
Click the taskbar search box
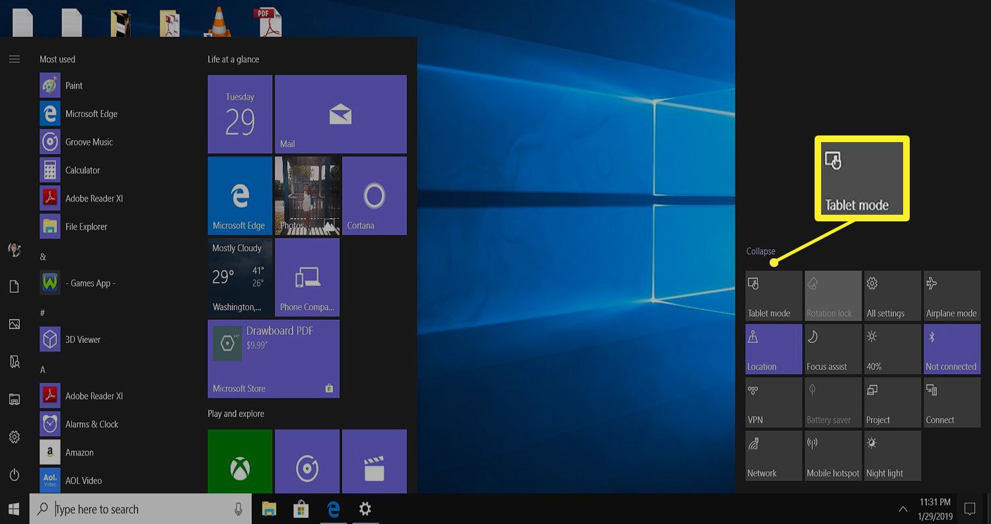click(140, 509)
